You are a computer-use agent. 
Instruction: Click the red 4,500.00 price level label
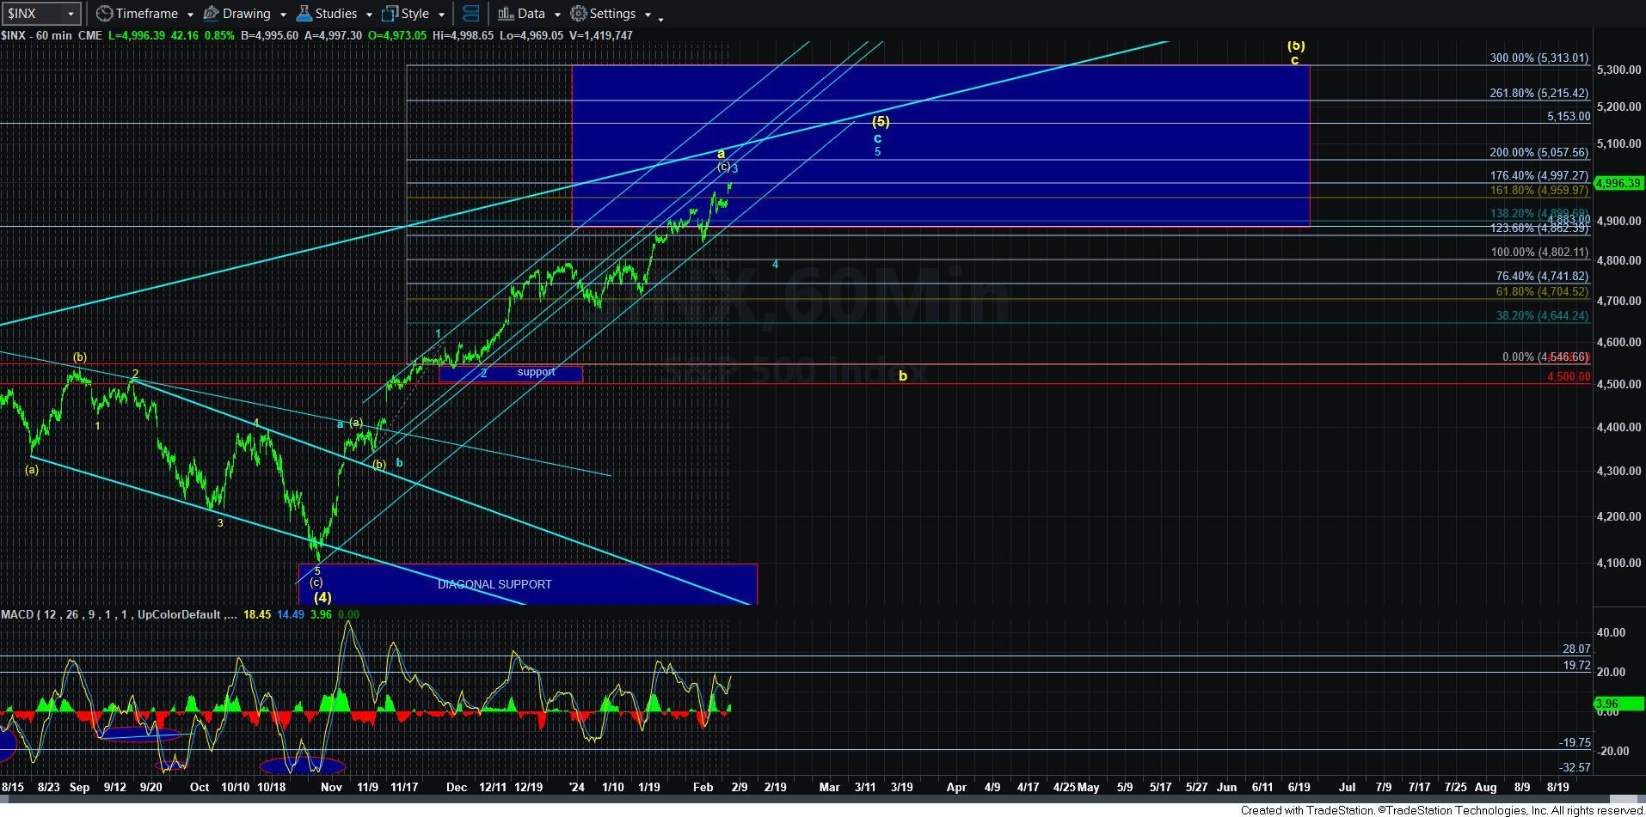click(1568, 376)
